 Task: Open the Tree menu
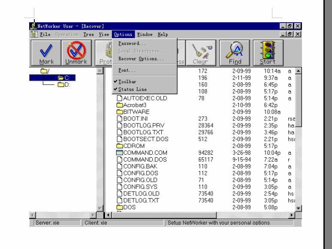click(88, 34)
